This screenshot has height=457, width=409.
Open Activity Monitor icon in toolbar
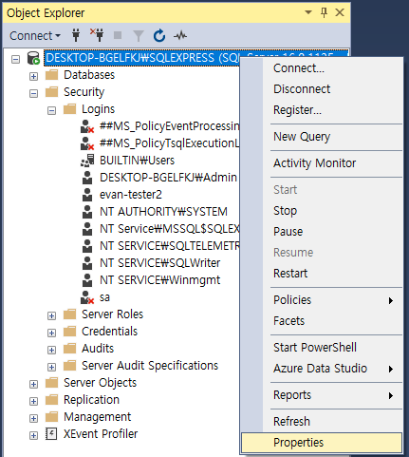(x=180, y=36)
